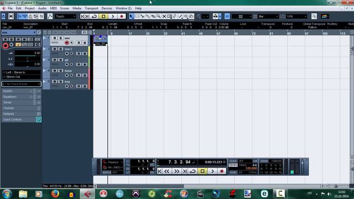Open the Replace record mode dropdown
This screenshot has width=354, height=199.
[x=113, y=162]
